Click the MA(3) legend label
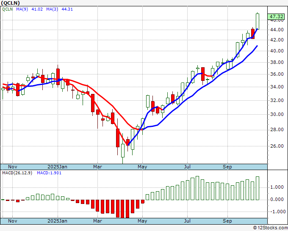This screenshot has width=288, height=231. (x=52, y=9)
